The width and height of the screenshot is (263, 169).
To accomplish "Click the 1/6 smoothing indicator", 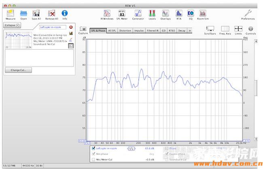I will pos(131,148).
